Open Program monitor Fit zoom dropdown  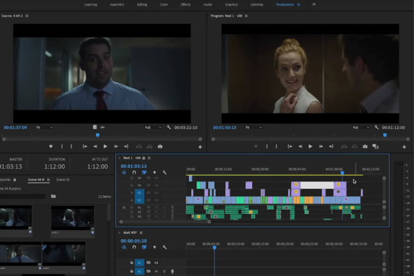[x=253, y=127]
